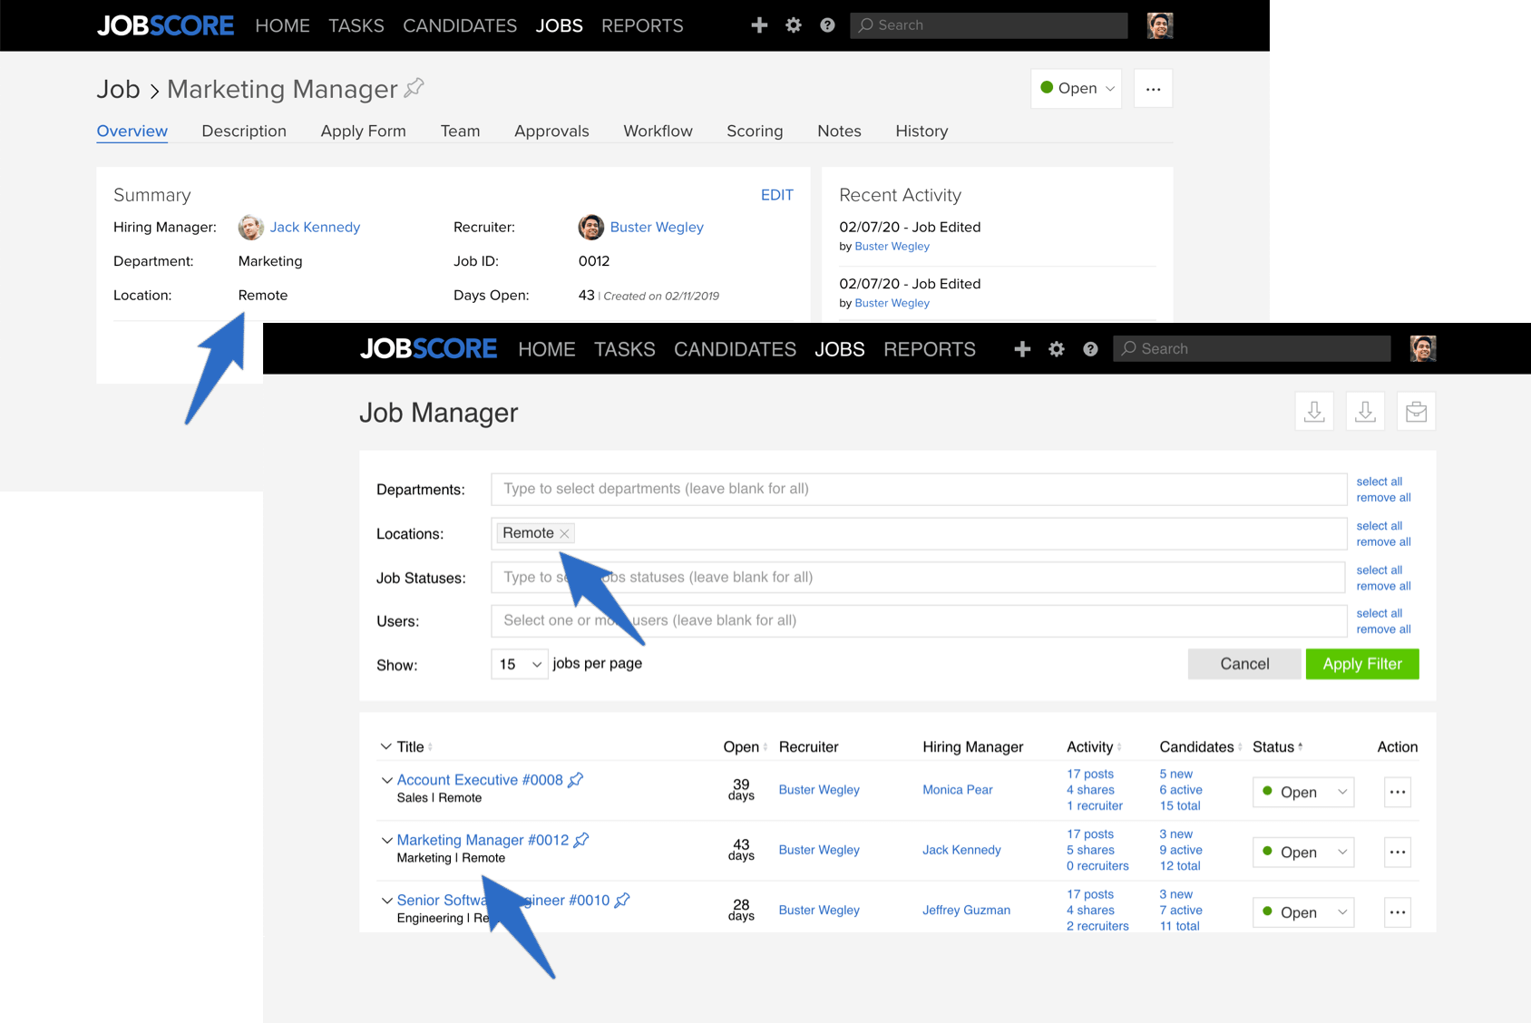Open the job status dropdown showing Open on the Job page
The image size is (1531, 1023).
(1077, 88)
